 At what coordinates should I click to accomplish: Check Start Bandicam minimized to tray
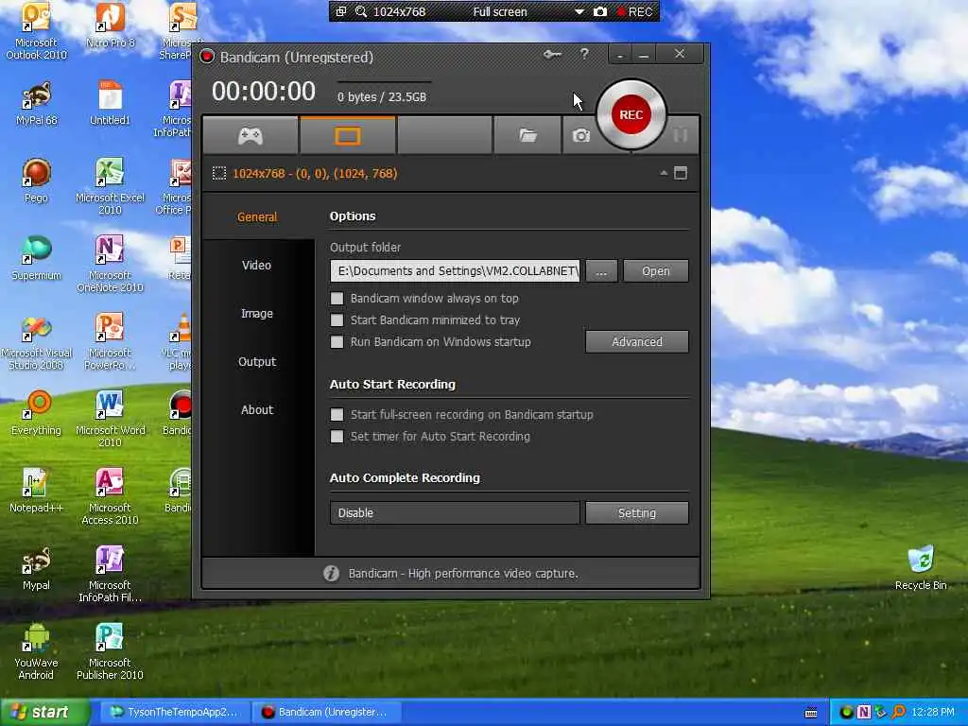tap(337, 320)
